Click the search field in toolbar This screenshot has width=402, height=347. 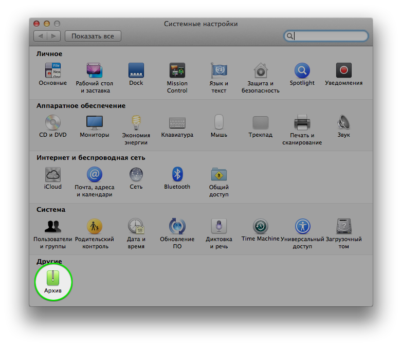tap(330, 36)
